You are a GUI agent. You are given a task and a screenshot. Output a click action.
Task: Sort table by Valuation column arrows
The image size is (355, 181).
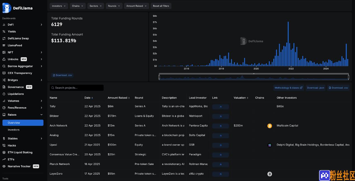[247, 98]
